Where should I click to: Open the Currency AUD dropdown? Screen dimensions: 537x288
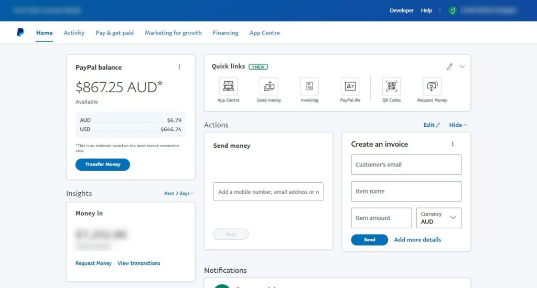[x=439, y=218]
